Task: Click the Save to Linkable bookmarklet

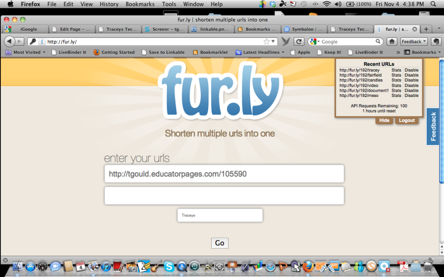Action: click(163, 52)
